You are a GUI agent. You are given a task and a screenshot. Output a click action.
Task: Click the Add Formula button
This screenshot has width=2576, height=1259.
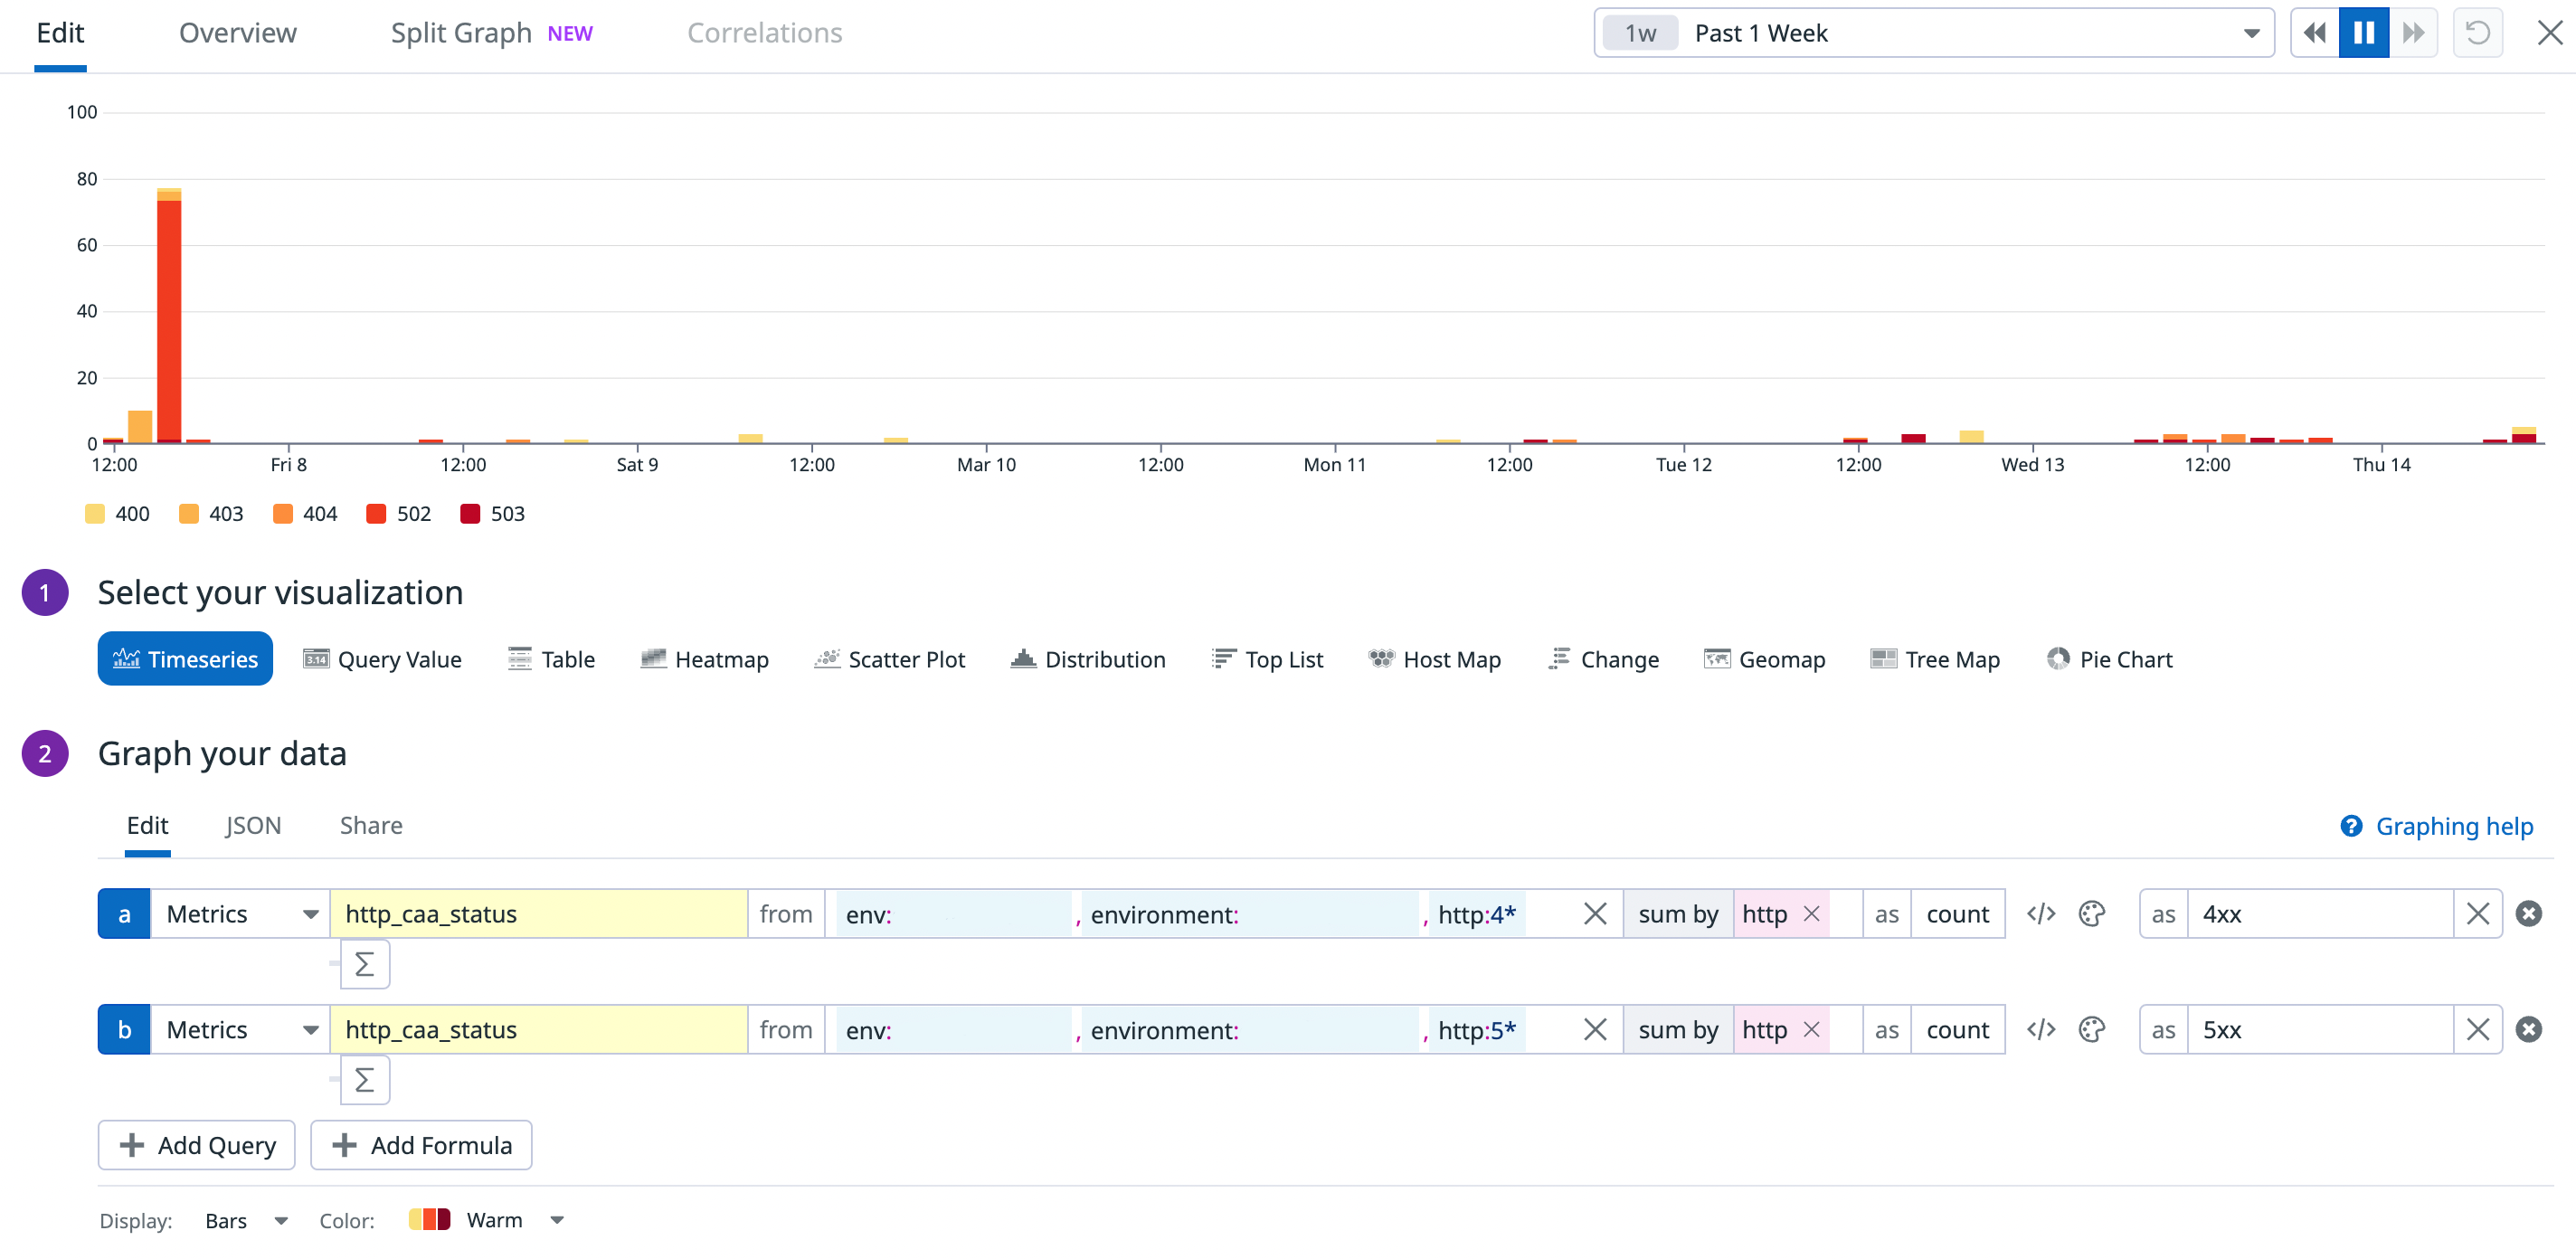(421, 1145)
